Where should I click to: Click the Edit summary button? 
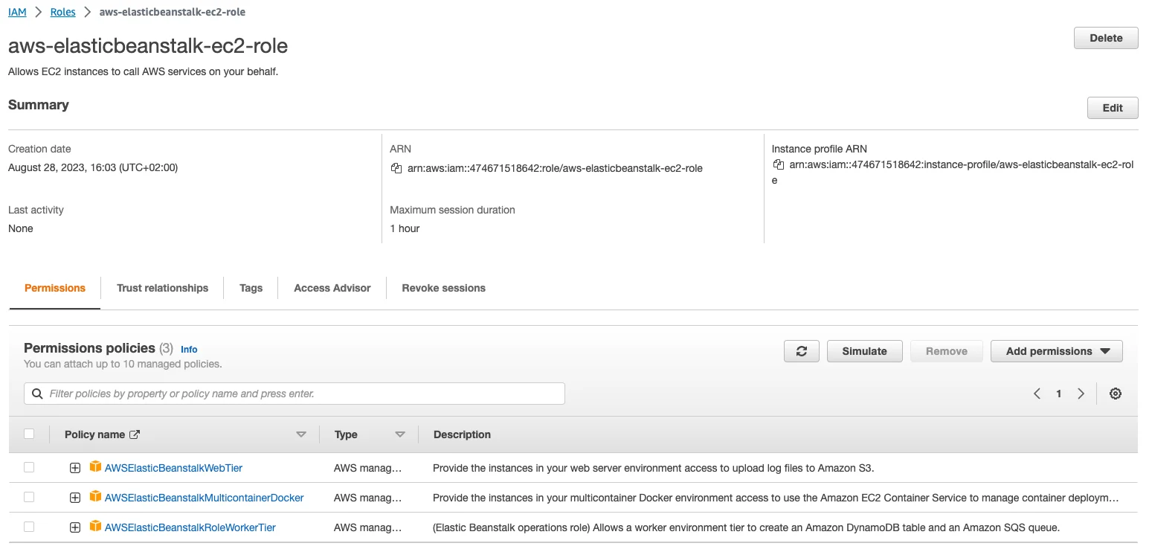[x=1113, y=108]
